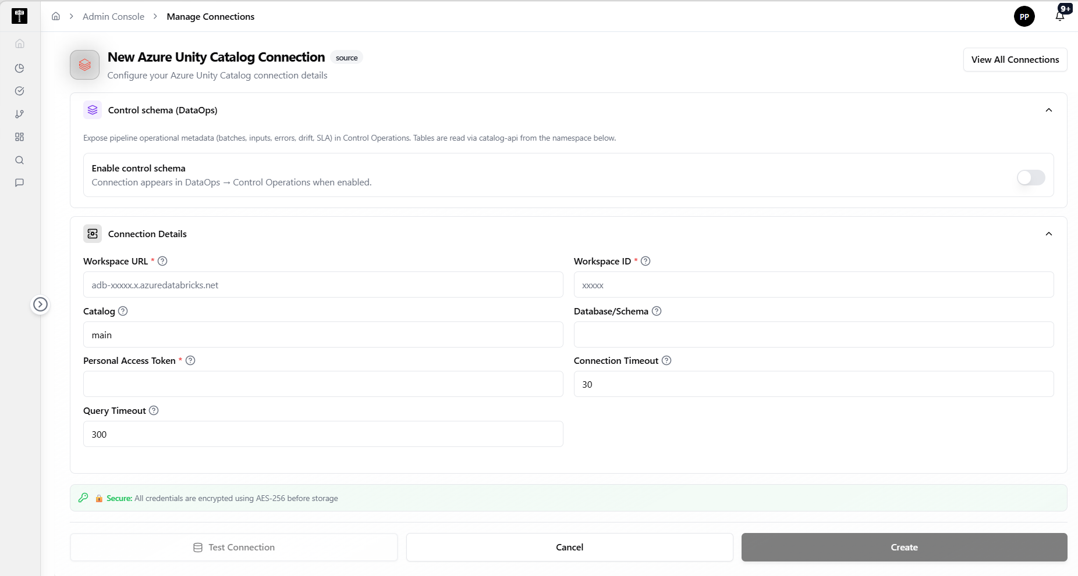Screen dimensions: 1078x576
Task: Click the lock icon beside Secure
Action: tap(99, 499)
